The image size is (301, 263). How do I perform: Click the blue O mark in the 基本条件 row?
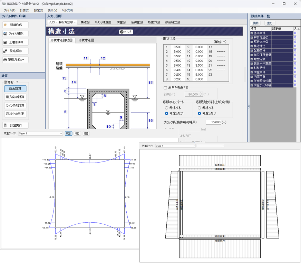point(295,33)
